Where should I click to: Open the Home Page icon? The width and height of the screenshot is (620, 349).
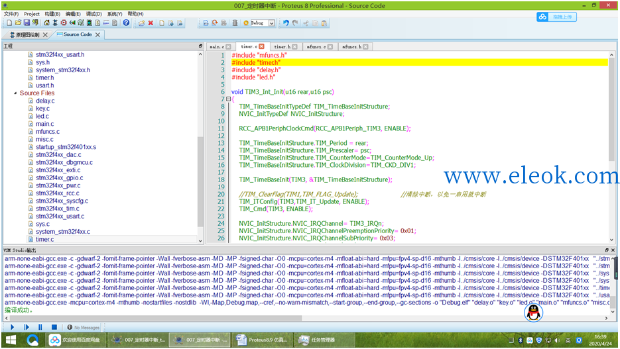pyautogui.click(x=46, y=23)
